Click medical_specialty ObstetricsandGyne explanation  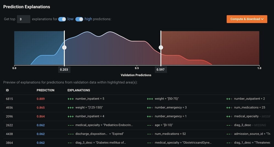click(x=183, y=142)
